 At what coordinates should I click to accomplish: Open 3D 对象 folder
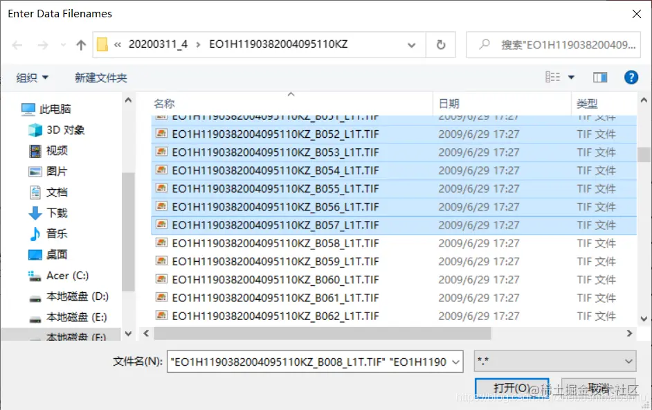click(57, 130)
